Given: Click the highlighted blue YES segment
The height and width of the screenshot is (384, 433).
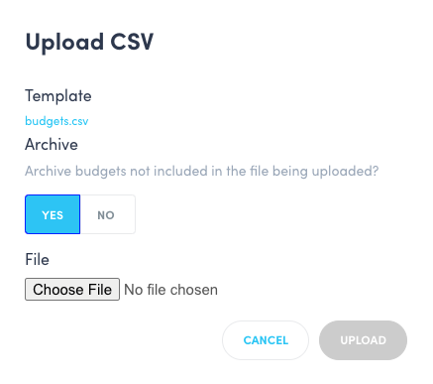Looking at the screenshot, I should [53, 214].
